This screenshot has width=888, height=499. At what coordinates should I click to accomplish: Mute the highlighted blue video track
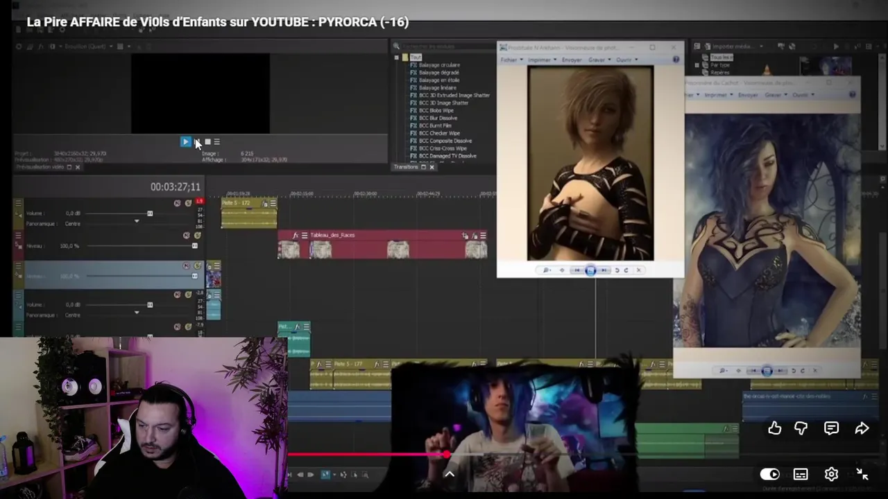click(x=186, y=266)
